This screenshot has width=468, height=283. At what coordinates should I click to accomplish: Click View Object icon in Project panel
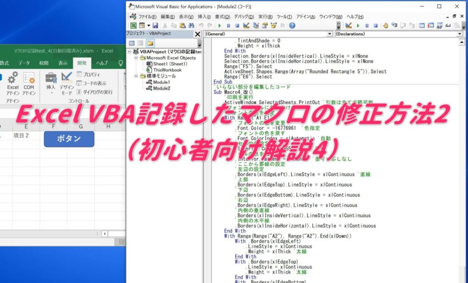coord(140,43)
